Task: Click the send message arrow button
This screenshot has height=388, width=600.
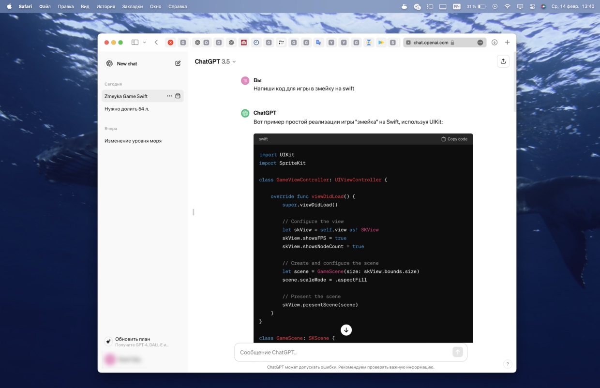Action: 457,352
